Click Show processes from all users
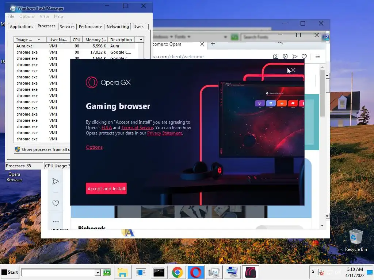Viewport: 374px width, 280px height. 42,149
